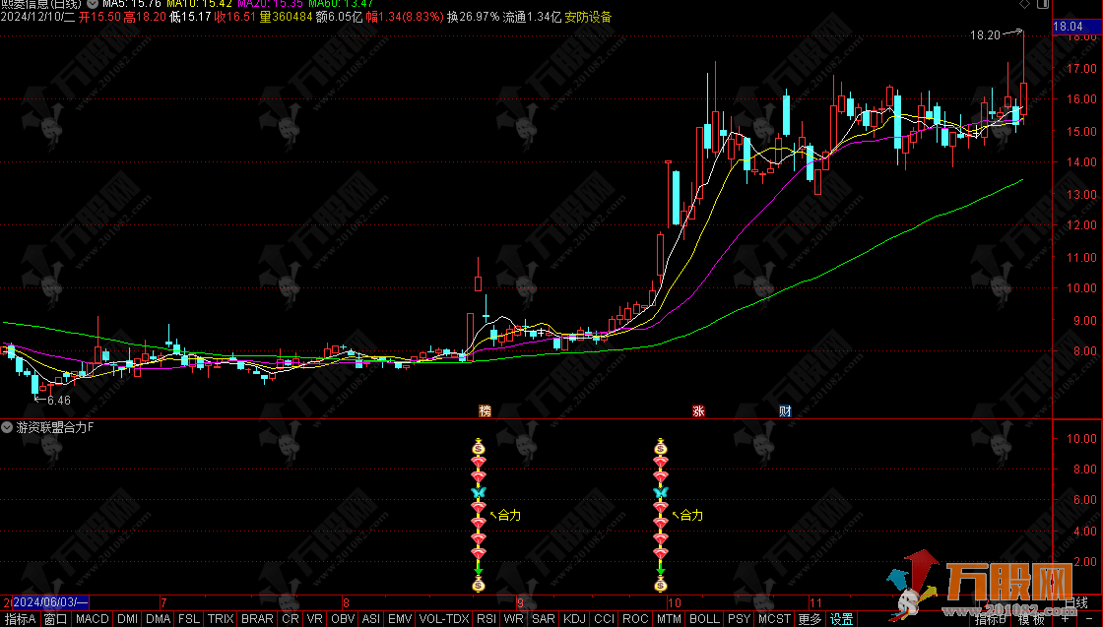The height and width of the screenshot is (627, 1103).
Task: Select the DMI indicator
Action: [127, 619]
